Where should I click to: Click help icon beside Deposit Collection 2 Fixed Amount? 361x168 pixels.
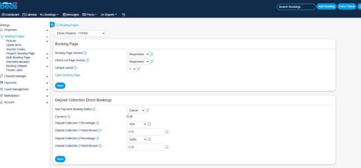coord(100,146)
